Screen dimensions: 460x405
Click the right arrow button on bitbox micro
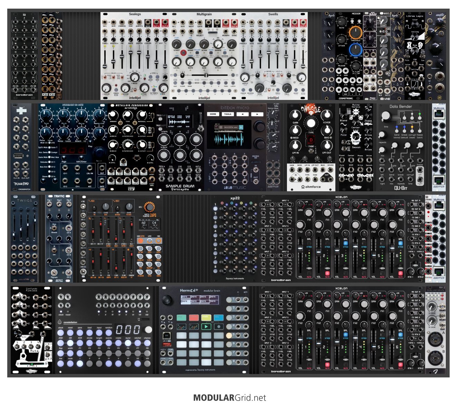257,114
